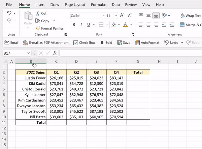Align text right in cell
The height and width of the screenshot is (149, 202).
pyautogui.click(x=156, y=25)
